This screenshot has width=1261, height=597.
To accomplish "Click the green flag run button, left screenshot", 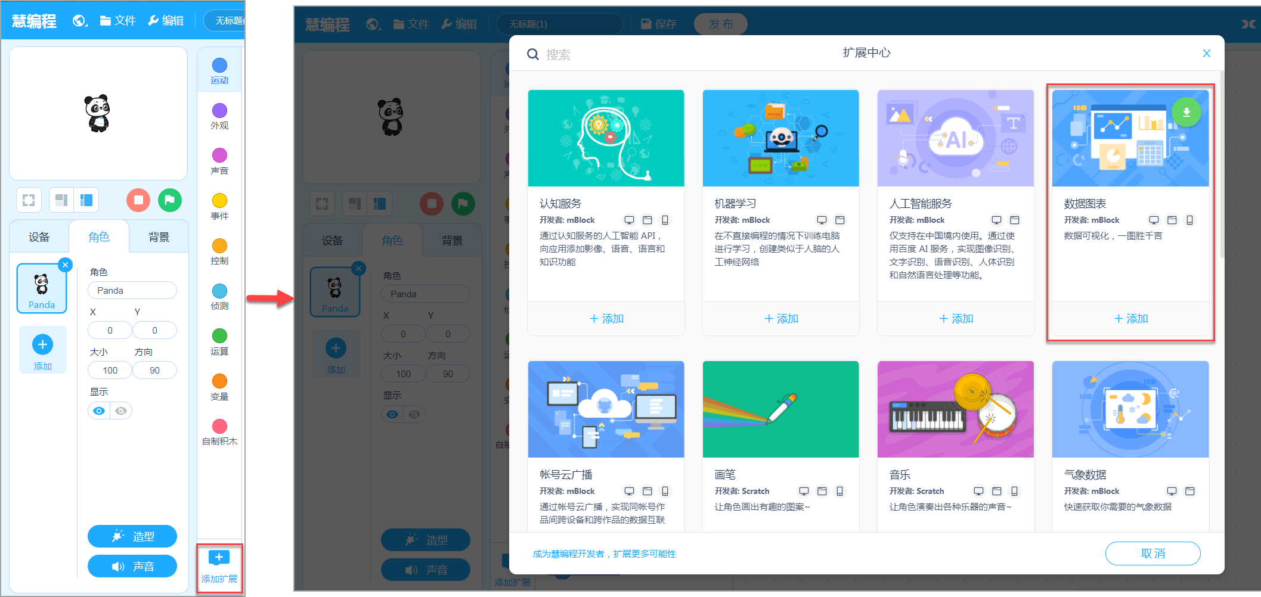I will [170, 200].
